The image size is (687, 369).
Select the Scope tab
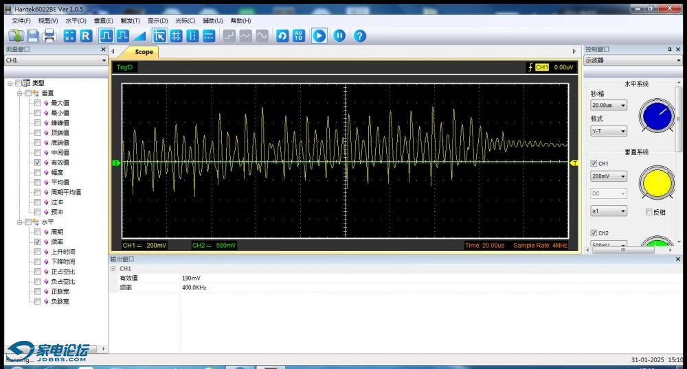(144, 51)
